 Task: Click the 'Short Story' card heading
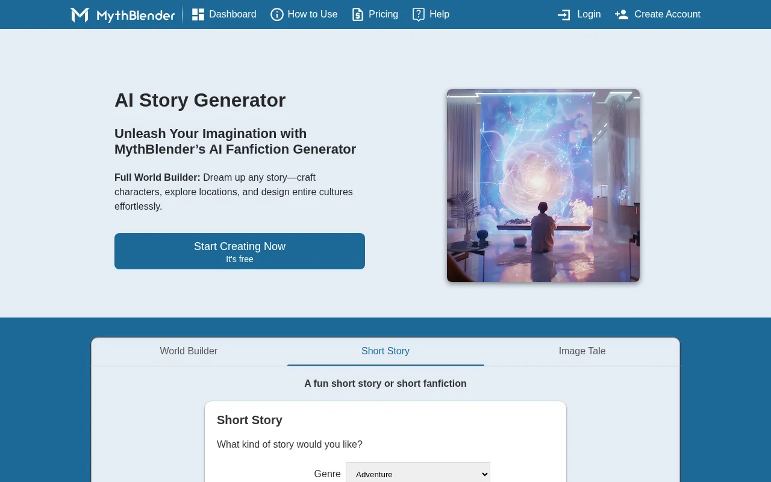coord(249,420)
